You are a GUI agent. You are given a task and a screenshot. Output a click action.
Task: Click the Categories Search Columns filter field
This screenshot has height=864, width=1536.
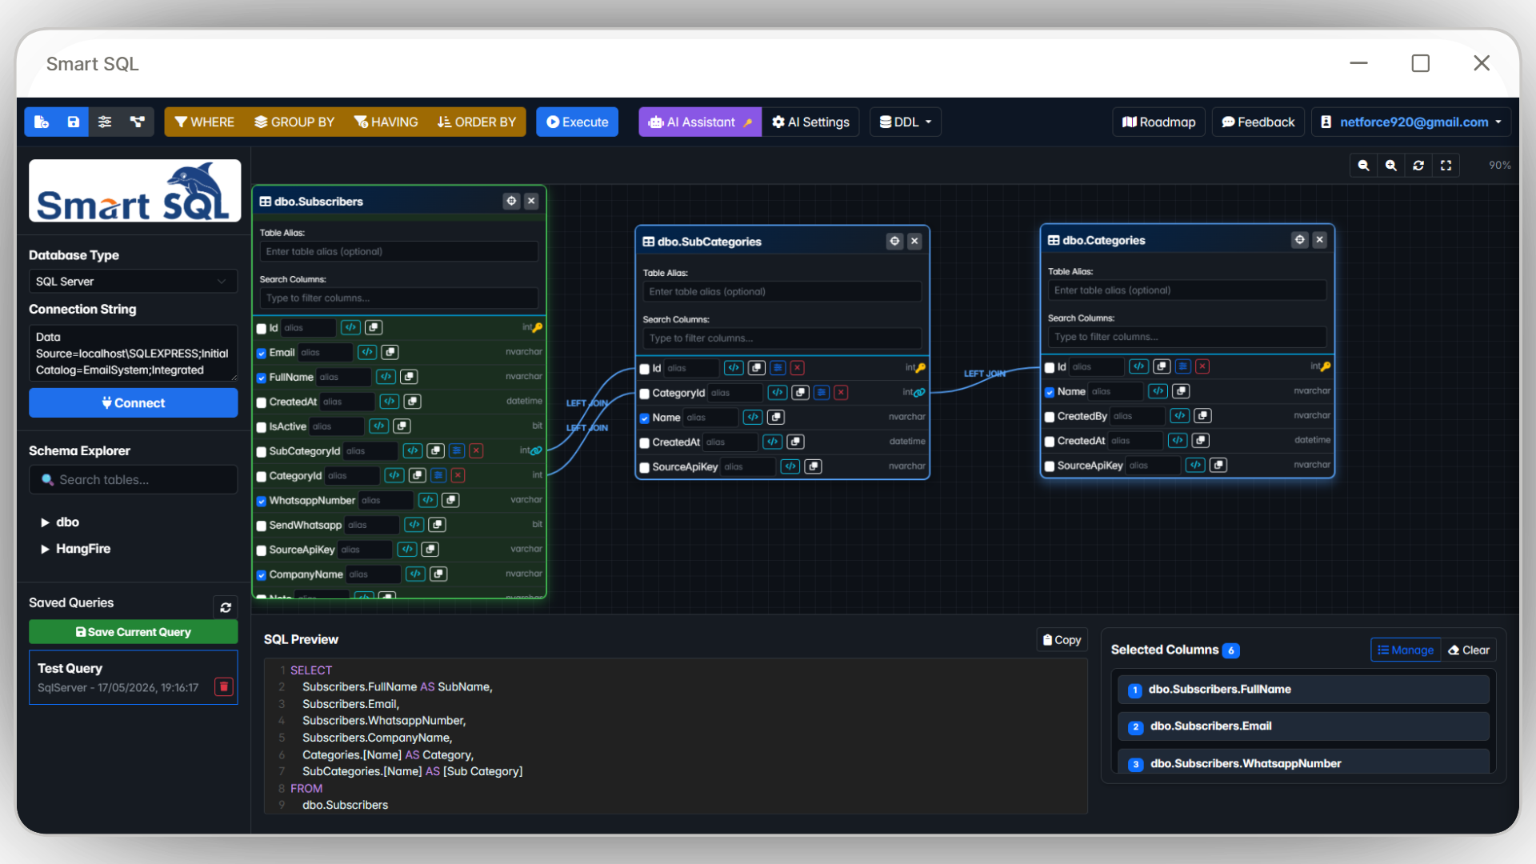coord(1187,337)
